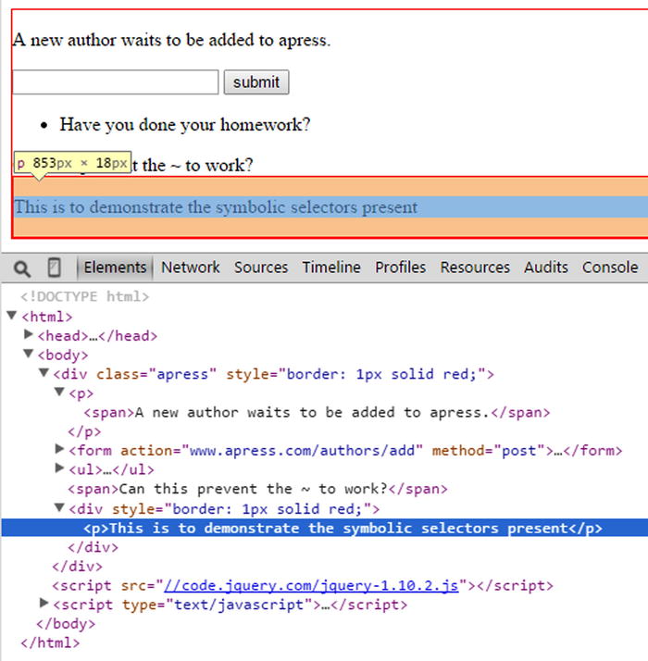
Task: Toggle the mobile device emulation icon
Action: (x=54, y=268)
